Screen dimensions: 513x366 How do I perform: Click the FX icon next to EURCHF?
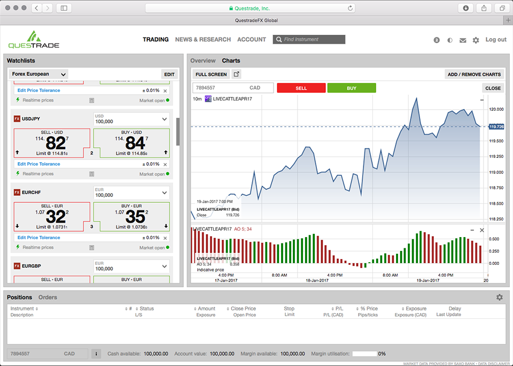click(x=17, y=192)
